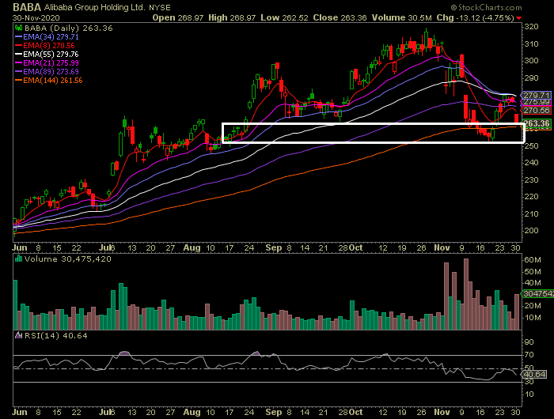The height and width of the screenshot is (419, 554).
Task: Click the Aug label on the price panel date axis
Action: (192, 247)
